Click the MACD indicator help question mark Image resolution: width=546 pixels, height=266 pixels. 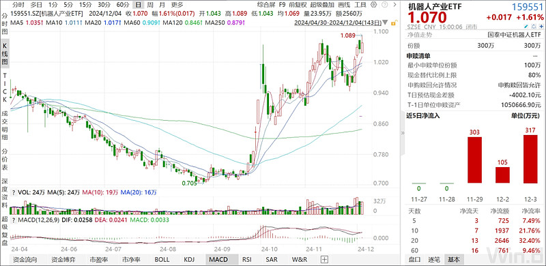coord(14,220)
